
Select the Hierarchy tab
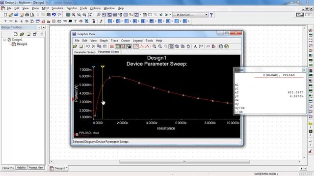pos(8,168)
